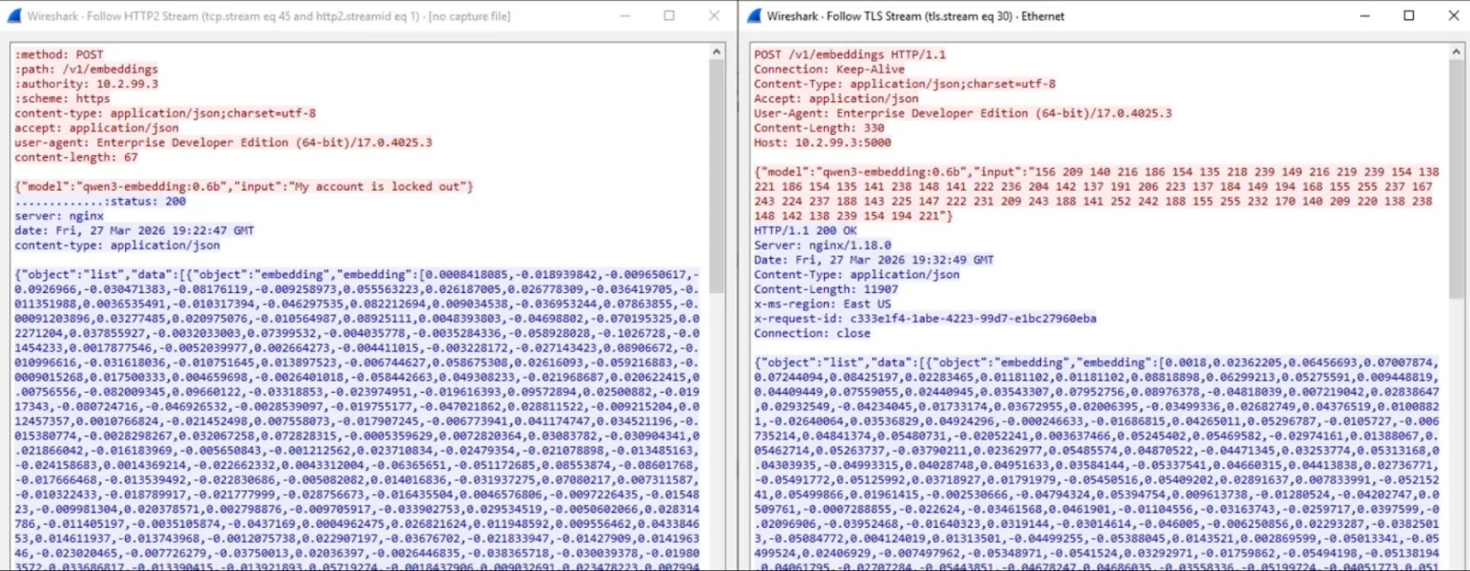
Task: Click the 'Connection: close' line
Action: (x=812, y=333)
